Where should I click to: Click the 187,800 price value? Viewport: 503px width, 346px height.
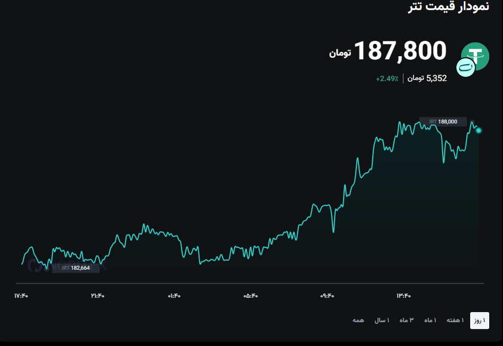coord(400,51)
